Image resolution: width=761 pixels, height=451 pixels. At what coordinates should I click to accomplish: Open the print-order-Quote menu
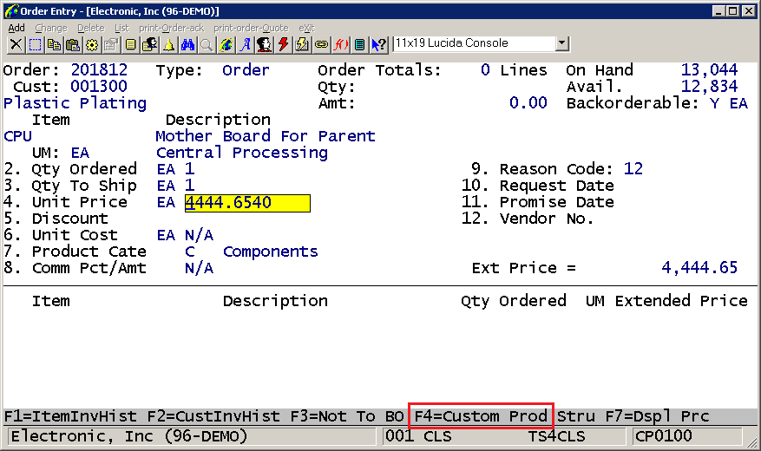click(251, 28)
